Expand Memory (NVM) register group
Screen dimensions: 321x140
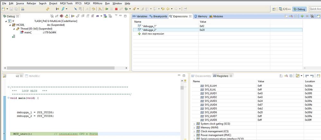(194, 127)
